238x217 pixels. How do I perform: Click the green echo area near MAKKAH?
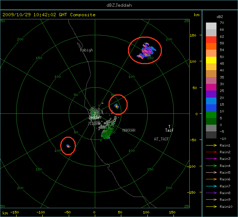(106, 133)
